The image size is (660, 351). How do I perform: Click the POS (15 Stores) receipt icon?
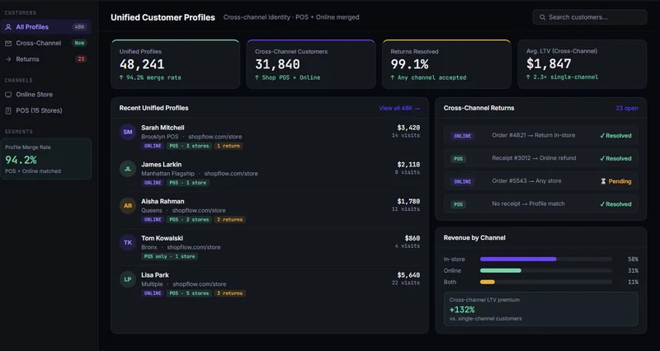click(x=8, y=110)
